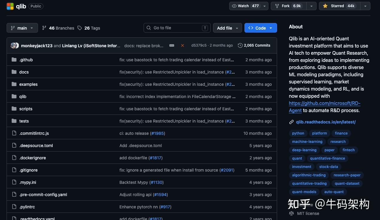Expand the Watch notifications dropdown arrow

pyautogui.click(x=265, y=6)
